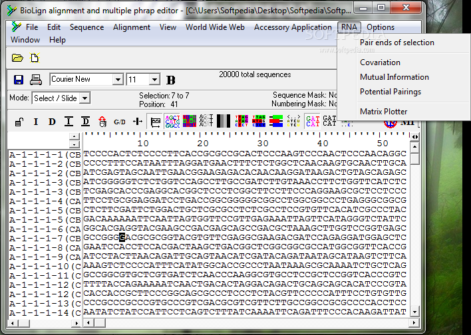Screen dimensions: 471x335
Task: Click lower stepper arrow above sequence names
Action: 74,145
